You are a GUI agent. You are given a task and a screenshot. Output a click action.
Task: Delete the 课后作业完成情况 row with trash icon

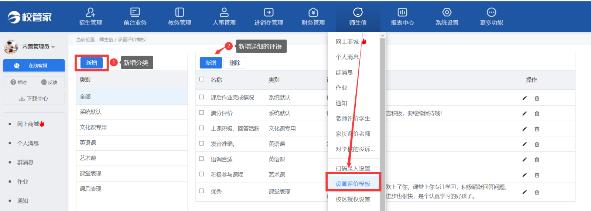point(537,98)
